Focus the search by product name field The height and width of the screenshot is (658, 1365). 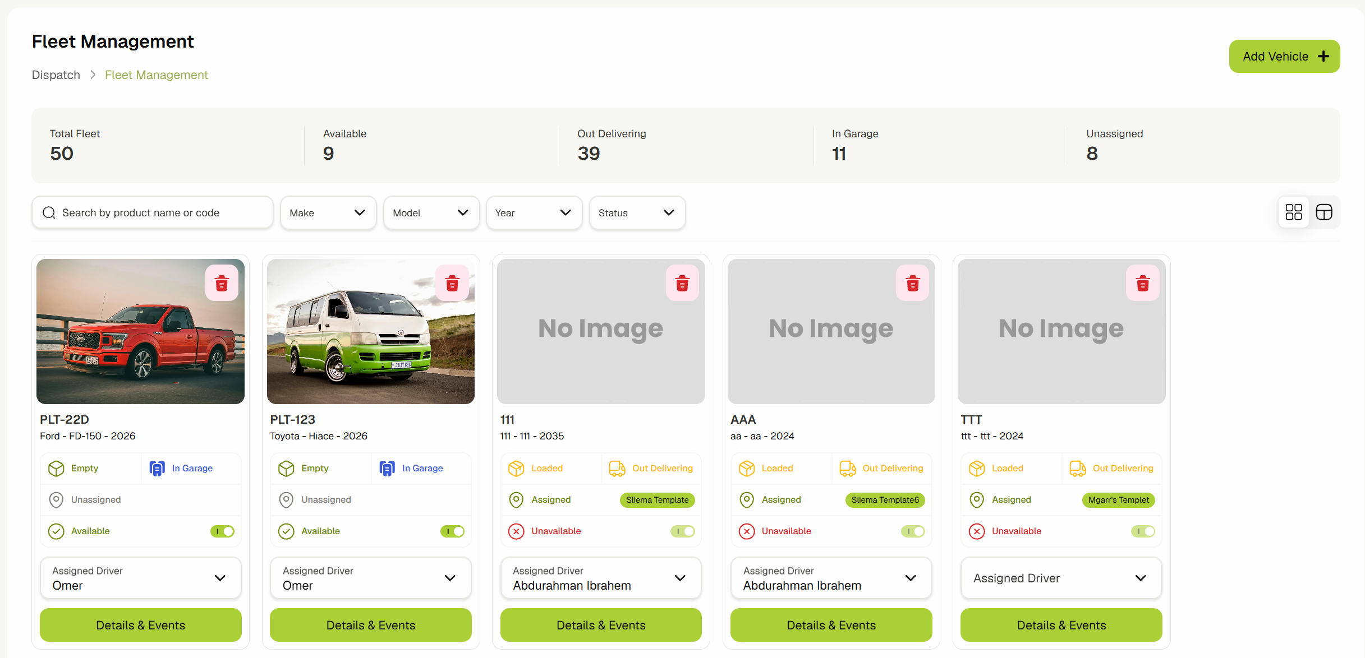pos(153,212)
